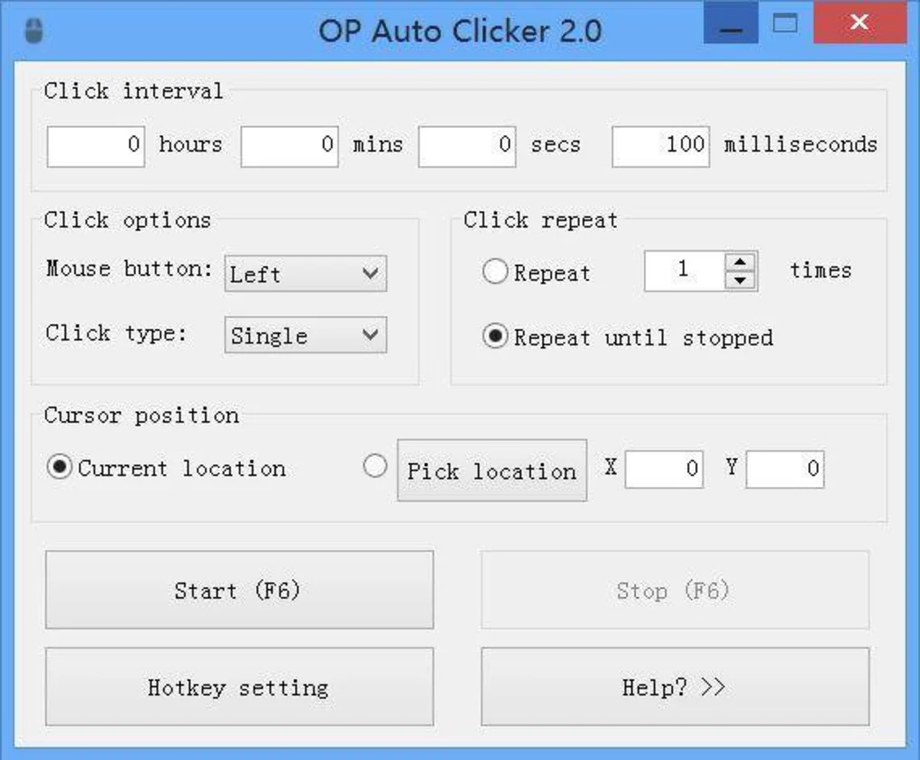Select the Repeat radio button
The width and height of the screenshot is (920, 760).
pyautogui.click(x=494, y=271)
